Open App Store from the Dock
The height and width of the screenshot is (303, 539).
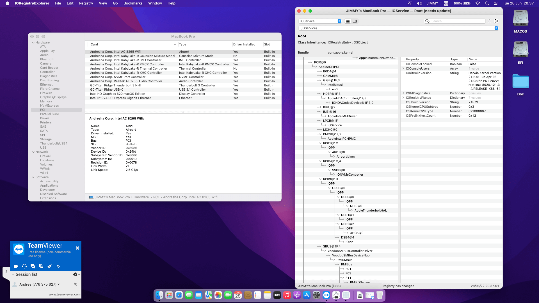[307, 295]
